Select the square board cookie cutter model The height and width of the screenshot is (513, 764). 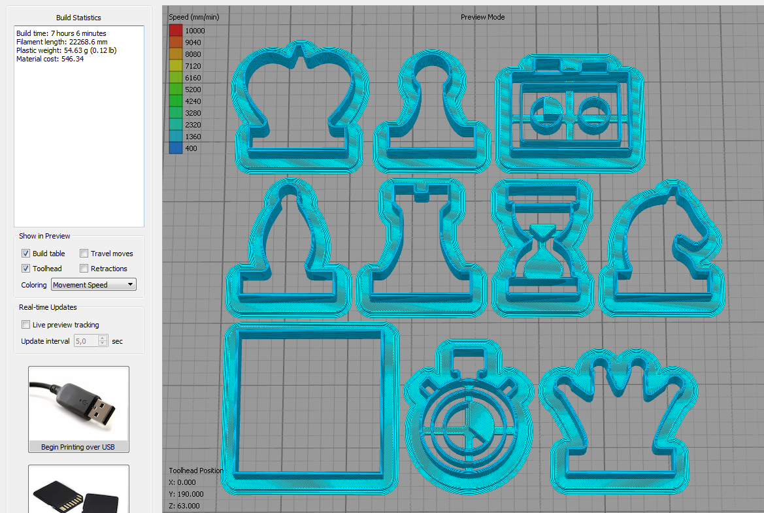[x=310, y=409]
